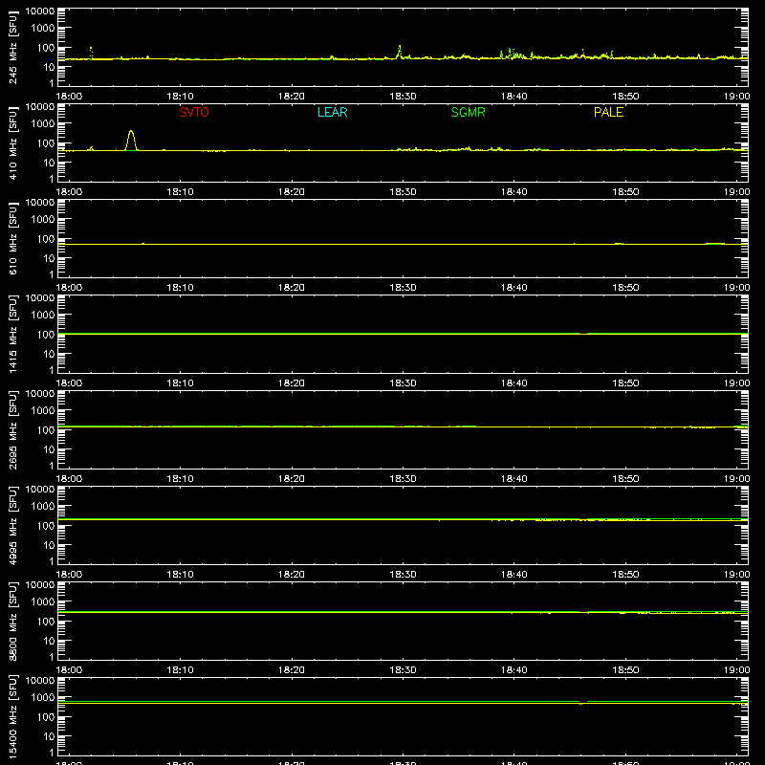Viewport: 765px width, 765px height.
Task: Click the 18:30 spike in the 245 MHz plot
Action: pos(400,51)
